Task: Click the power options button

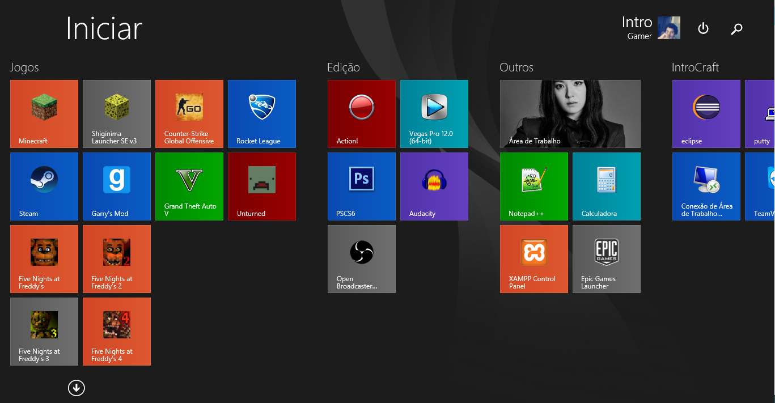Action: pos(703,28)
